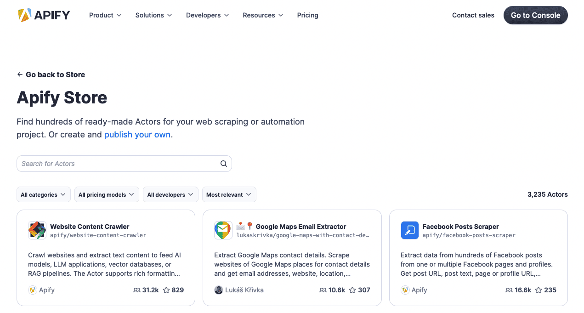Click the users icon next to 31.2k

(x=136, y=290)
